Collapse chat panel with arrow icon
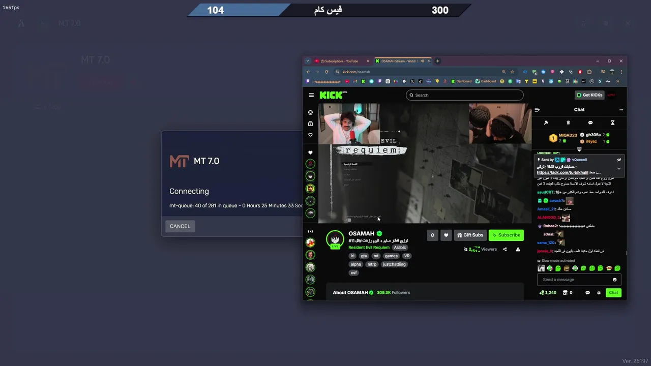Viewport: 651px width, 366px height. coord(537,110)
